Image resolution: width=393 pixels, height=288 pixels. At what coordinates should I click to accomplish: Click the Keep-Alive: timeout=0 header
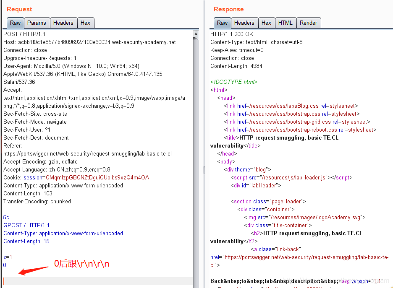(237, 50)
